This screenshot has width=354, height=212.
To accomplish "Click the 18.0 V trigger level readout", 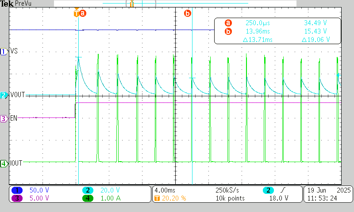I will pyautogui.click(x=280, y=198).
